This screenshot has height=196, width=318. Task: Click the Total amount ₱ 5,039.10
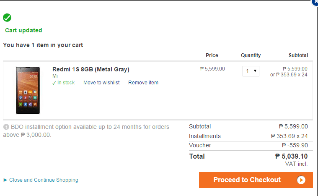click(291, 156)
